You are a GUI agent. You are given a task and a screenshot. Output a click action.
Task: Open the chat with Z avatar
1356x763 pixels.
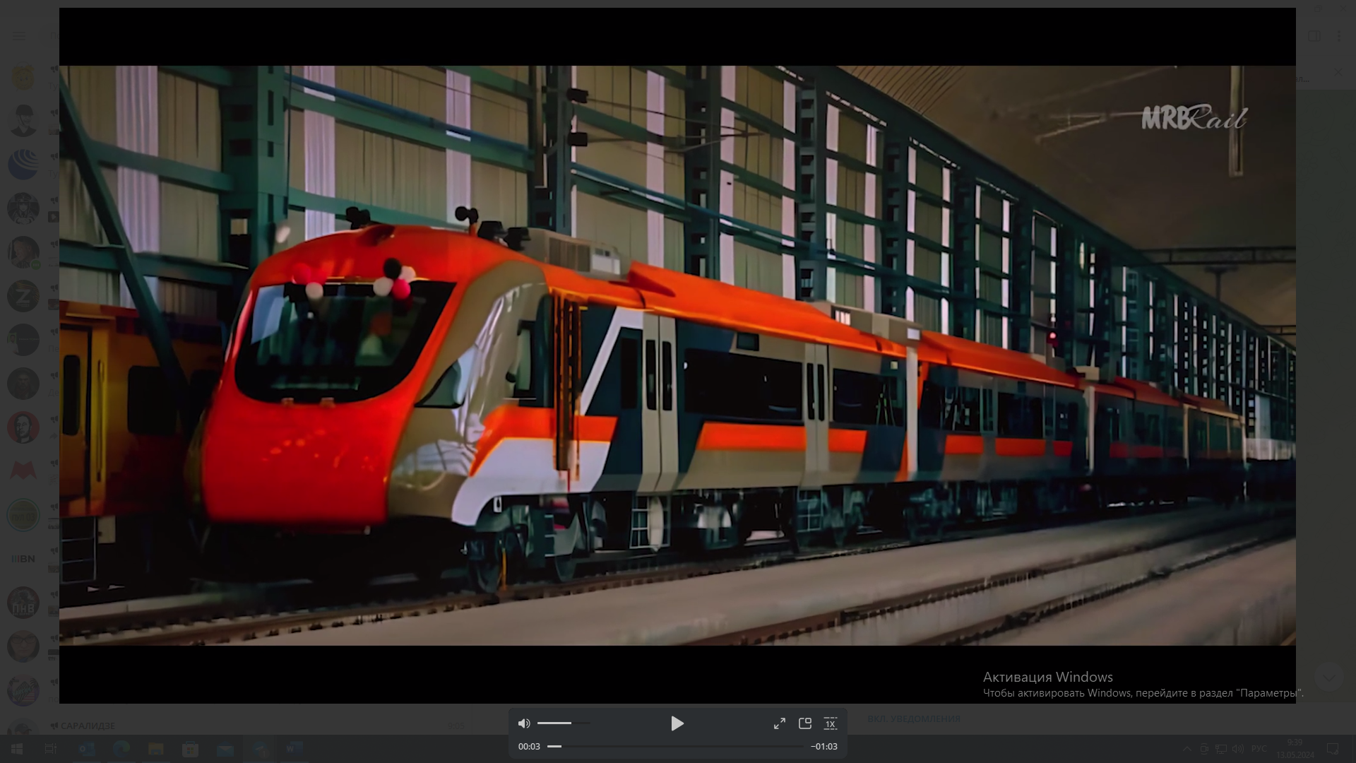[x=23, y=296]
